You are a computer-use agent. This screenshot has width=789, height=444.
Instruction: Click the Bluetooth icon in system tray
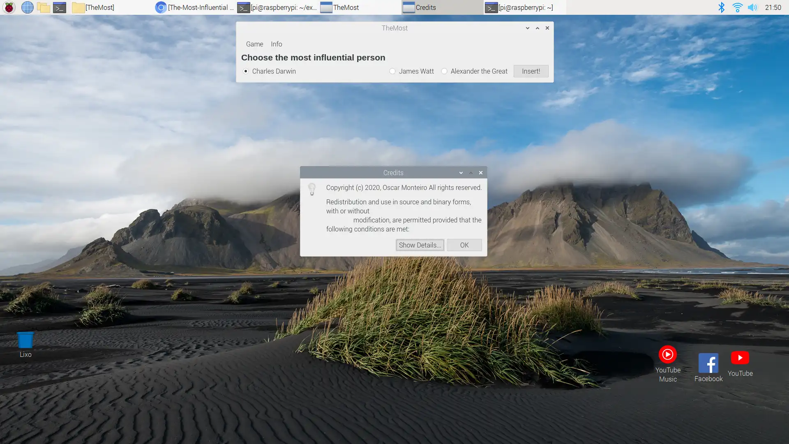point(722,7)
